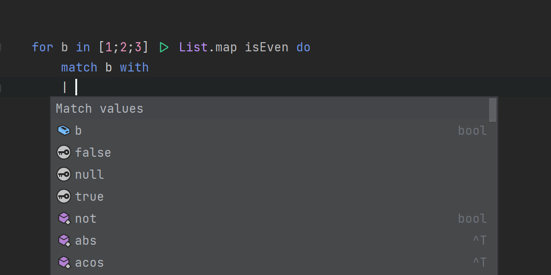The image size is (551, 275).
Task: Choose "true" from the completion list
Action: [x=89, y=197]
